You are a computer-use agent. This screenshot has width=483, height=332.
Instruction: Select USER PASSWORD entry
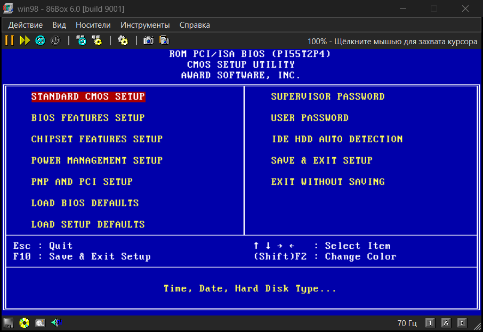(x=310, y=118)
